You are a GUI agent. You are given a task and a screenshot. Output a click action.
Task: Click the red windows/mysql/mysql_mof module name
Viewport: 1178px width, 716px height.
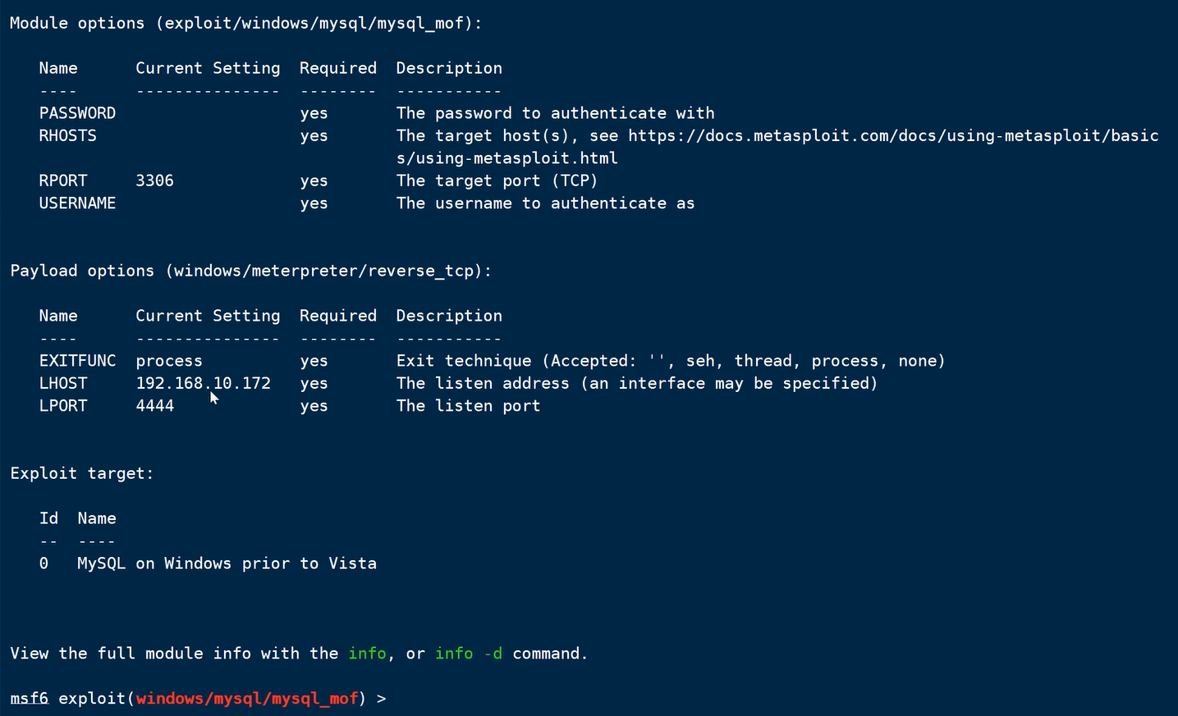click(x=247, y=699)
